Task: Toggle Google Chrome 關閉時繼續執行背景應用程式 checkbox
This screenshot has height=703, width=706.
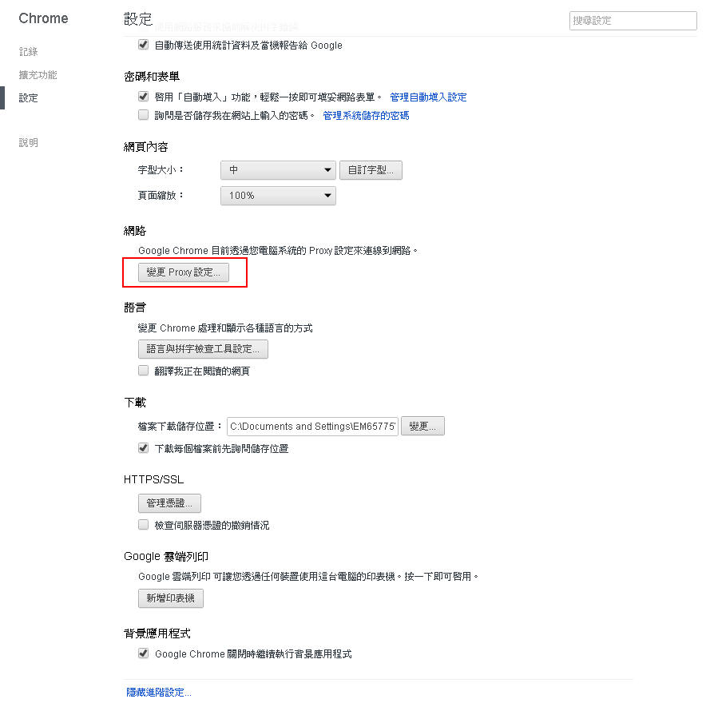Action: (143, 653)
